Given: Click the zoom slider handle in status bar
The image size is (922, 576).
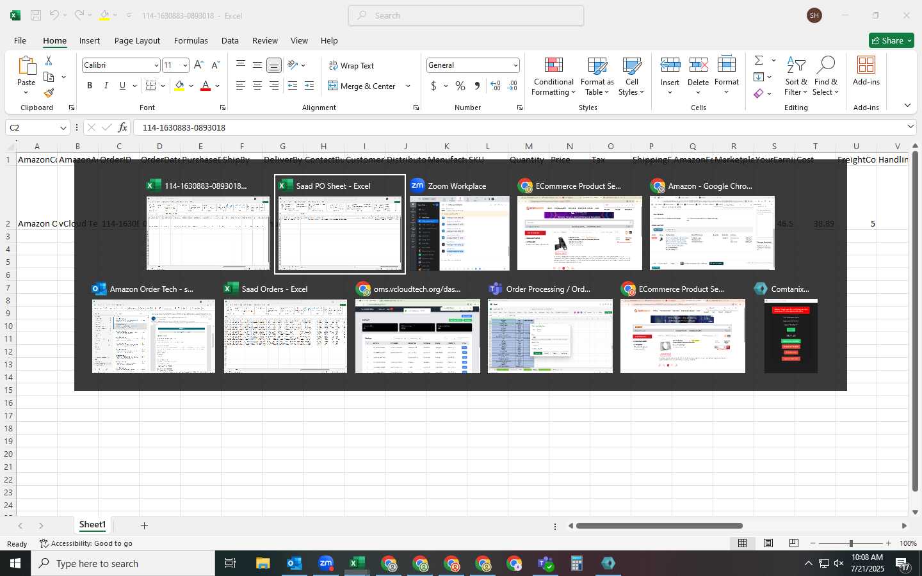Looking at the screenshot, I should [851, 543].
